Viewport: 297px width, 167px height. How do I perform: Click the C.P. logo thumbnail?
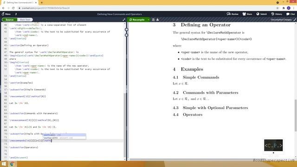[x=273, y=145]
